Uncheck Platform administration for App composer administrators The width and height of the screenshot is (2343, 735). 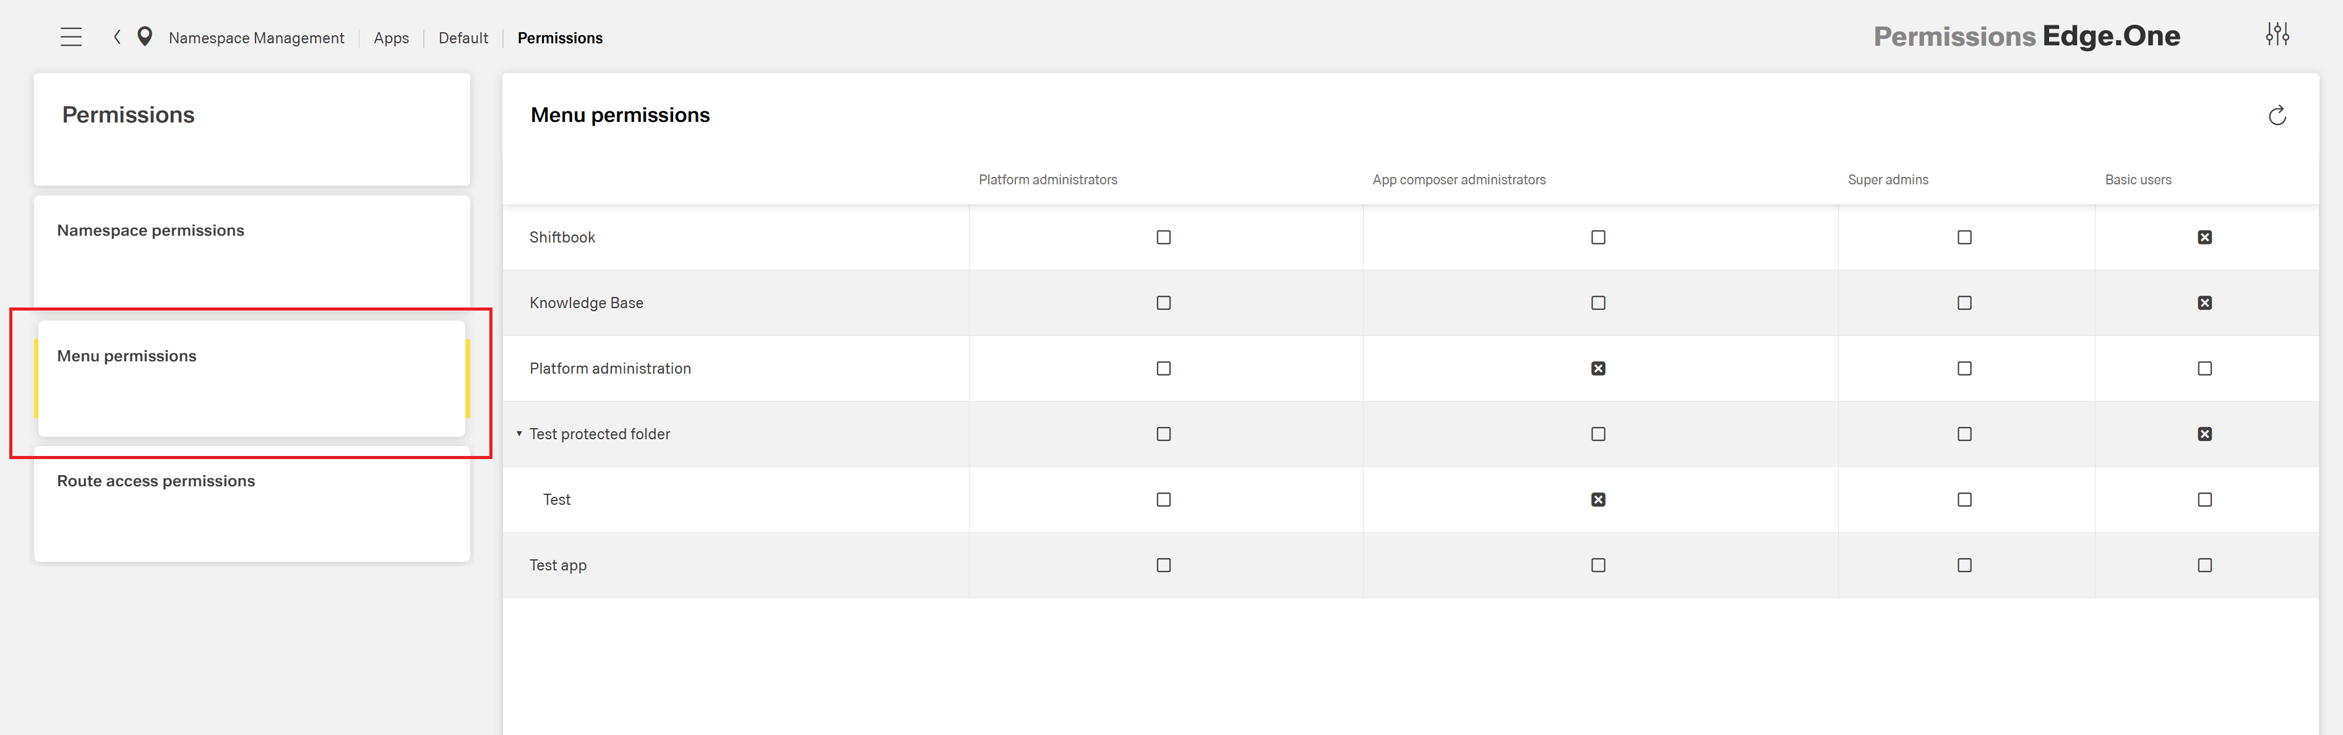click(x=1598, y=368)
